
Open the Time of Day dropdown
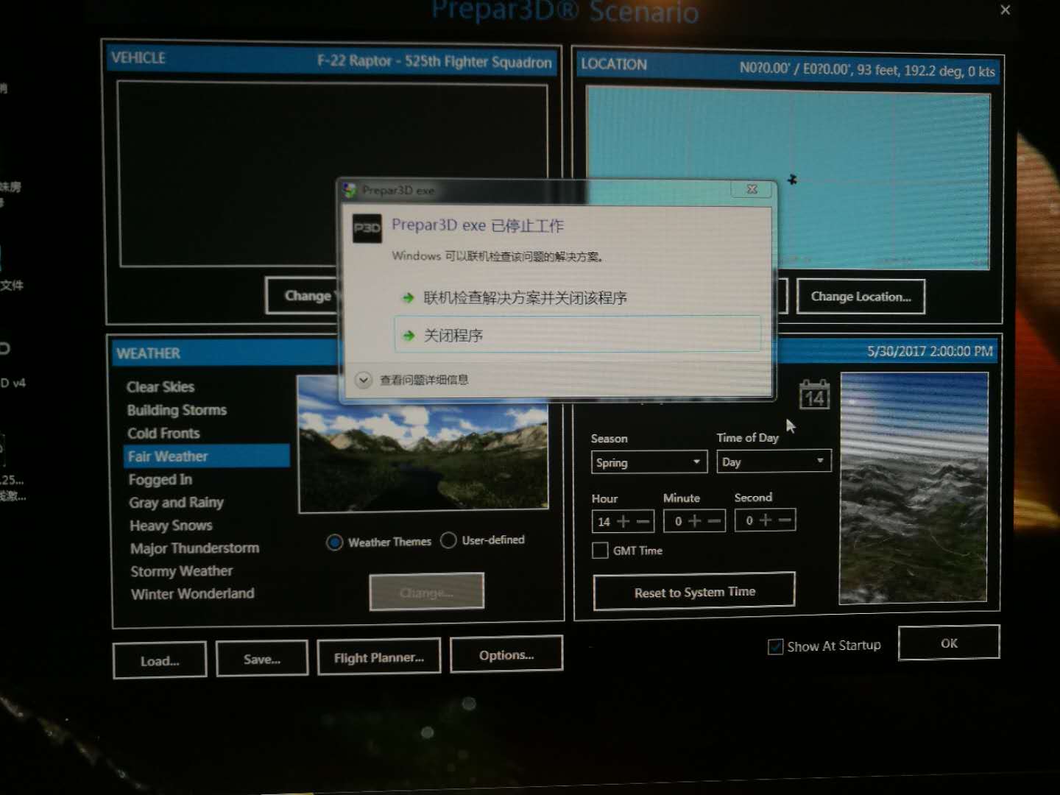pyautogui.click(x=774, y=462)
